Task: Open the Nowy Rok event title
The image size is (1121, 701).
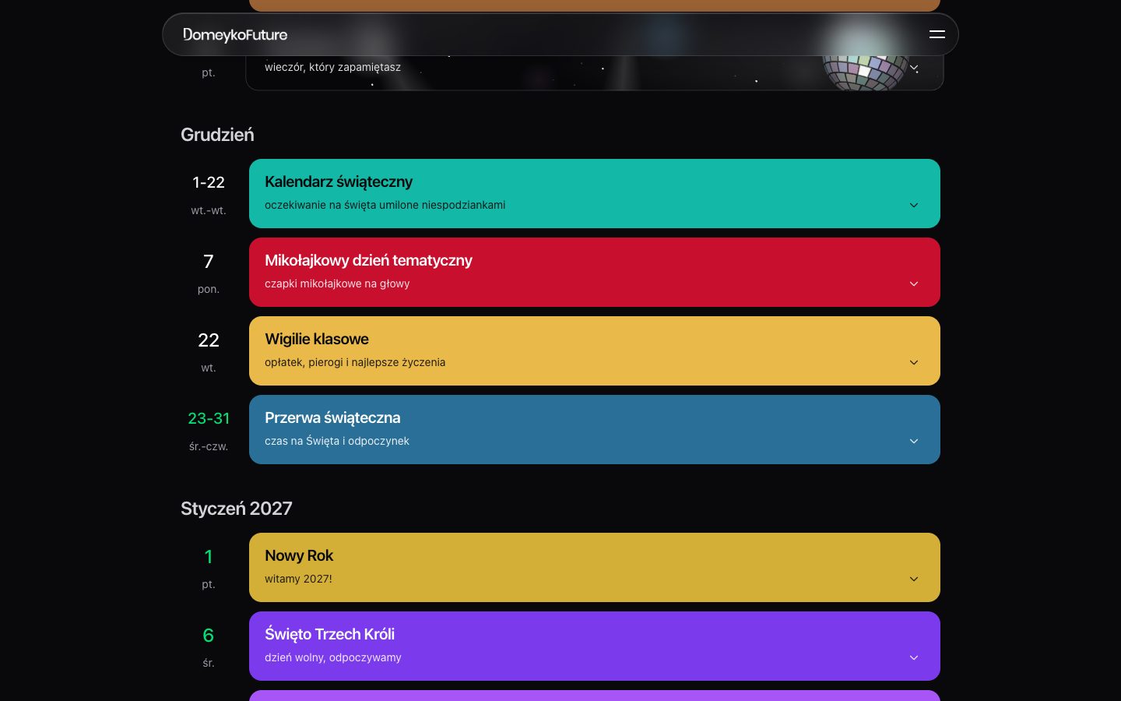Action: point(299,555)
